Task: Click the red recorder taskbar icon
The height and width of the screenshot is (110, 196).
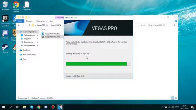Action: [x=53, y=107]
